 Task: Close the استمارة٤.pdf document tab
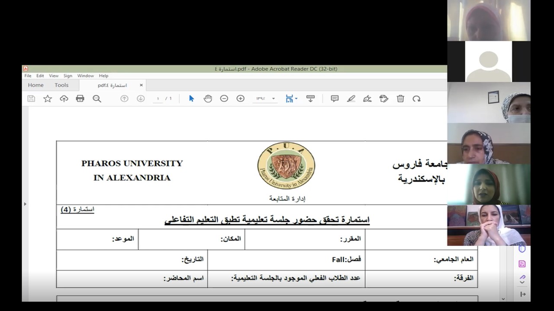(141, 85)
